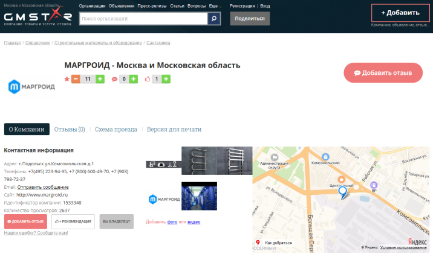Click the Вход login link
Viewport: 433px width, 257px height.
click(265, 6)
